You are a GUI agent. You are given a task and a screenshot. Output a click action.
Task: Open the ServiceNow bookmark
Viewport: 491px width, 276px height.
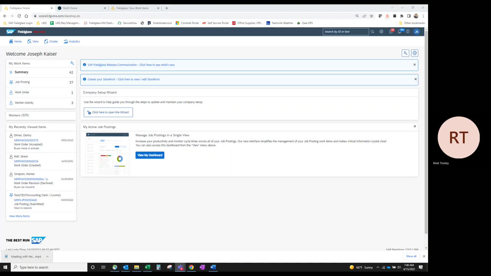click(x=127, y=23)
